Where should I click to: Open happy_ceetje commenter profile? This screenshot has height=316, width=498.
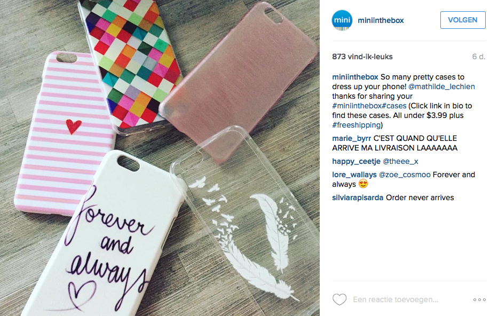[357, 161]
